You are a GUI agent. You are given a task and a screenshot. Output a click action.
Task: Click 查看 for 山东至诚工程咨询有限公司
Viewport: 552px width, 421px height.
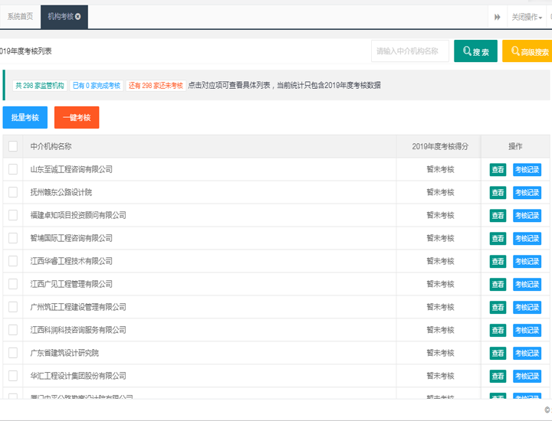(x=498, y=170)
